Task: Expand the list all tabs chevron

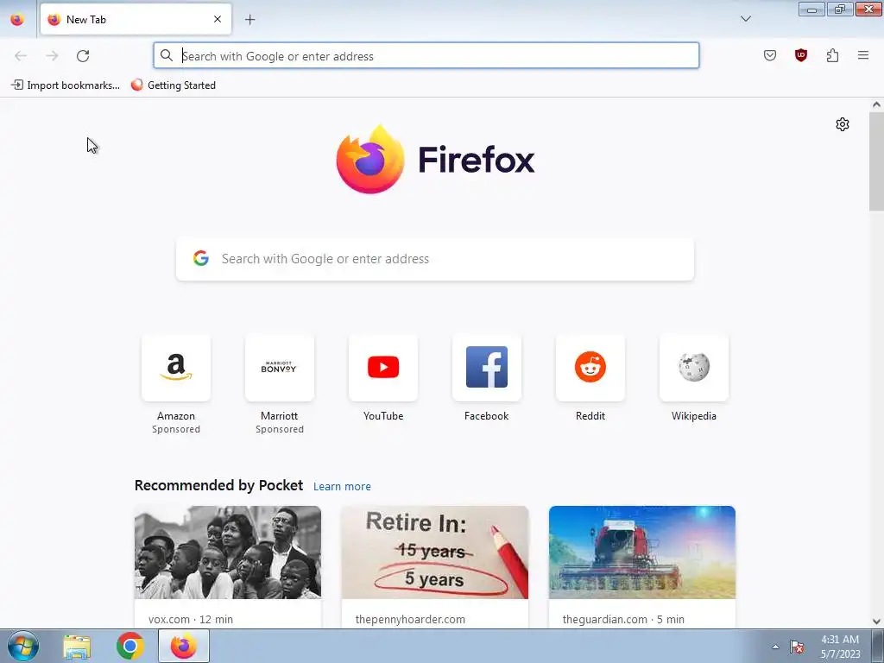Action: point(745,19)
